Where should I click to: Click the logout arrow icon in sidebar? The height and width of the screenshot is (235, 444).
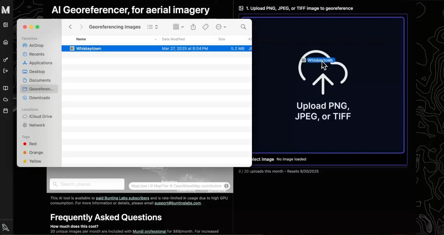coord(5,71)
